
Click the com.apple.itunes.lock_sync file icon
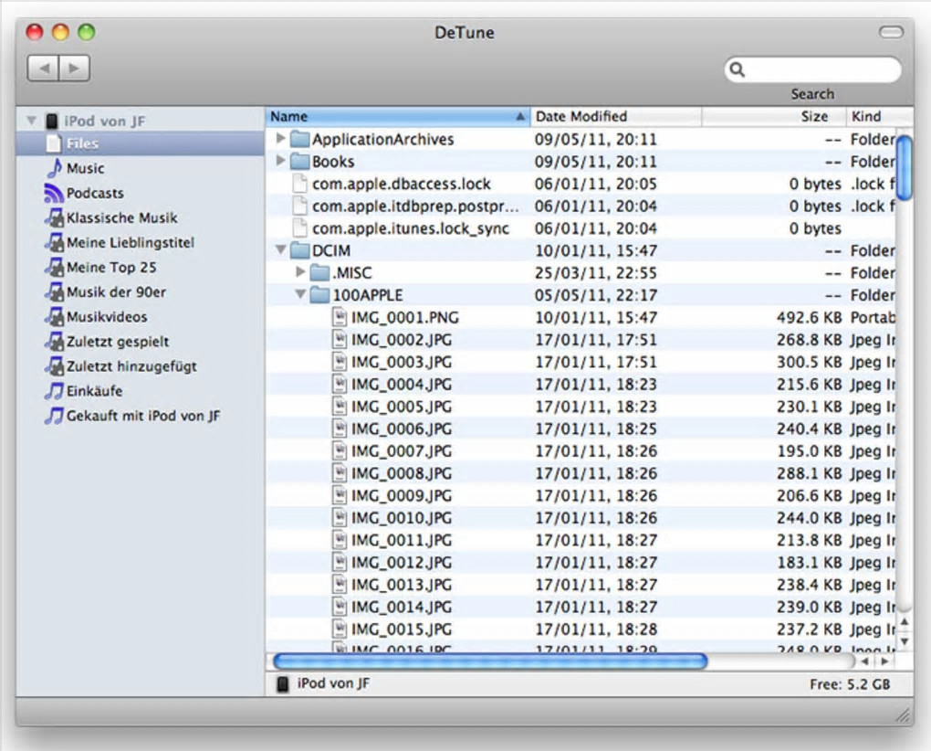tap(300, 228)
